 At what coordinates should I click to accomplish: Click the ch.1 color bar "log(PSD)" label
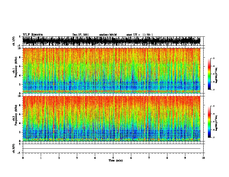tap(217, 75)
